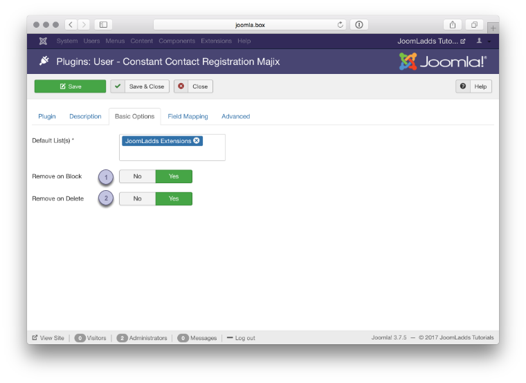
Task: Open JoomLadds Tuto... site link
Action: click(x=431, y=41)
